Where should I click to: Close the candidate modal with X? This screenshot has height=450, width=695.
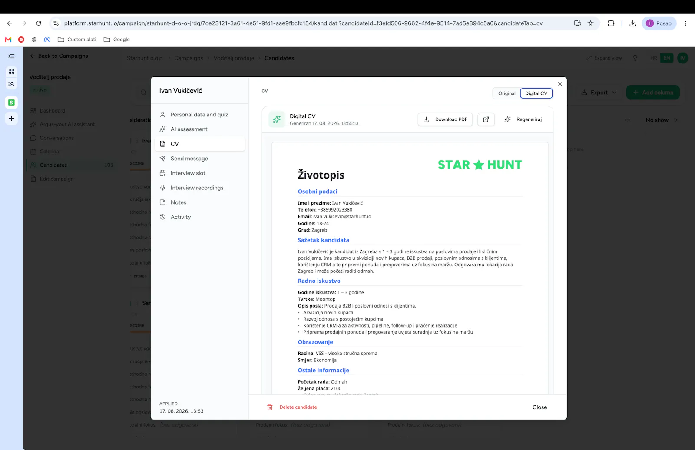(560, 84)
